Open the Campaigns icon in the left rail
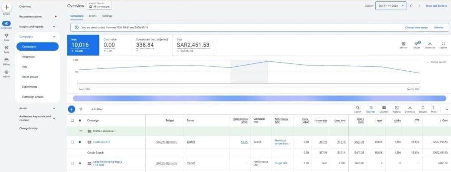This screenshot has width=451, height=172. [x=6, y=23]
